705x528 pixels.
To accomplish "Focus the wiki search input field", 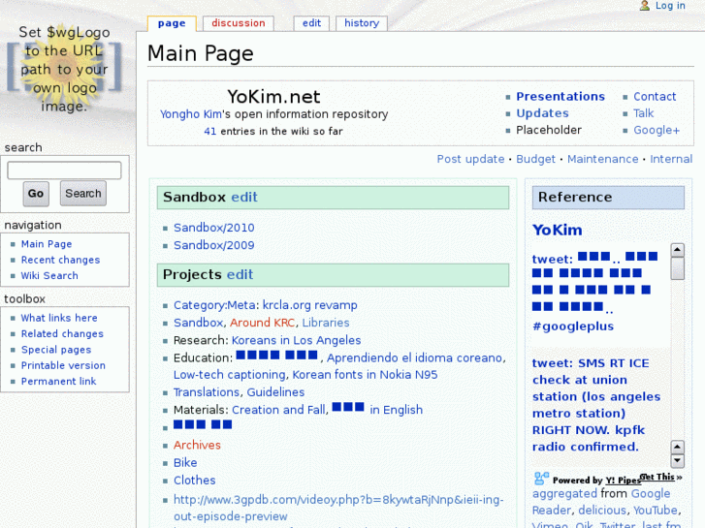I will (64, 171).
